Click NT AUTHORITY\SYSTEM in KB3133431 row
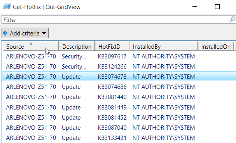This screenshot has width=236, height=143. [x=164, y=138]
